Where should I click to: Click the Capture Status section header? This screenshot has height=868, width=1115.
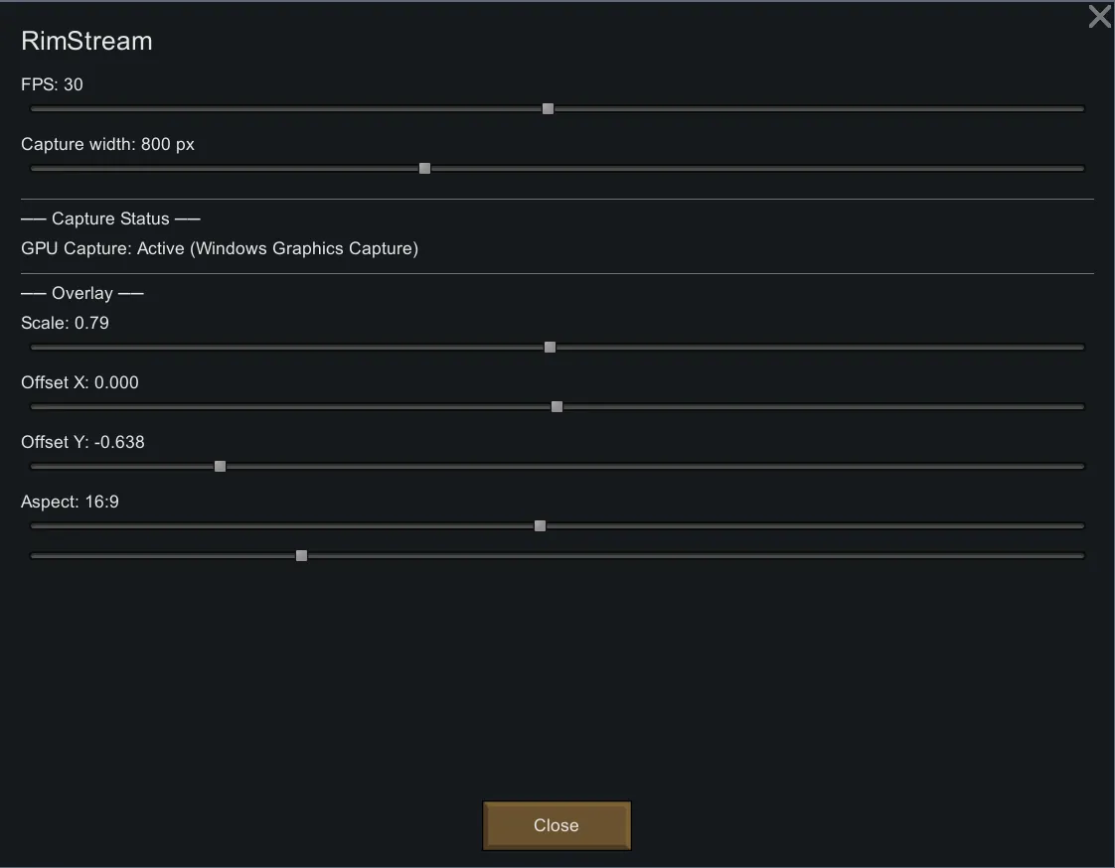point(110,218)
